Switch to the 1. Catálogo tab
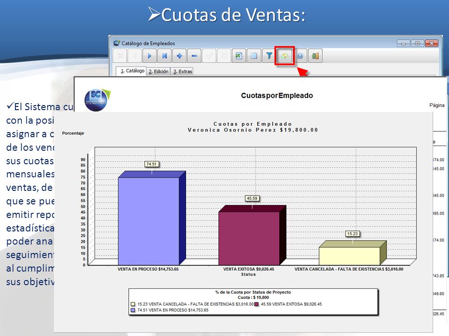This screenshot has height=336, width=449. (x=132, y=71)
